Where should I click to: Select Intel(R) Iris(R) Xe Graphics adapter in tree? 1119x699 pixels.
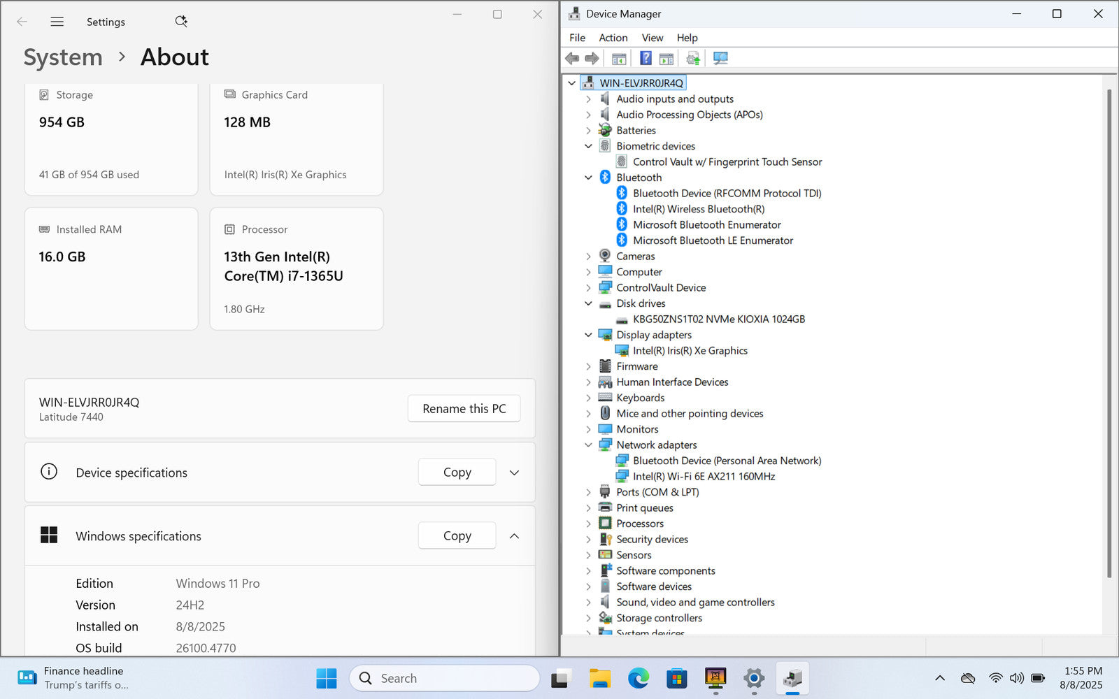[690, 350]
